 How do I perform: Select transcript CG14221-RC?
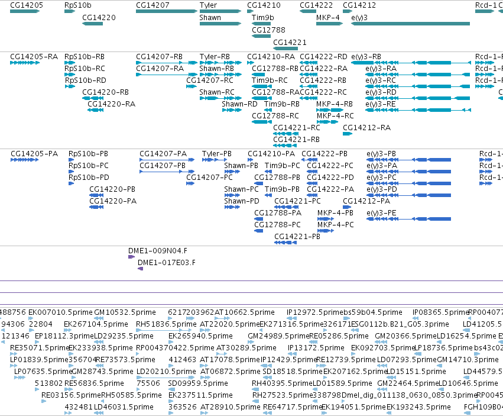coord(297,128)
